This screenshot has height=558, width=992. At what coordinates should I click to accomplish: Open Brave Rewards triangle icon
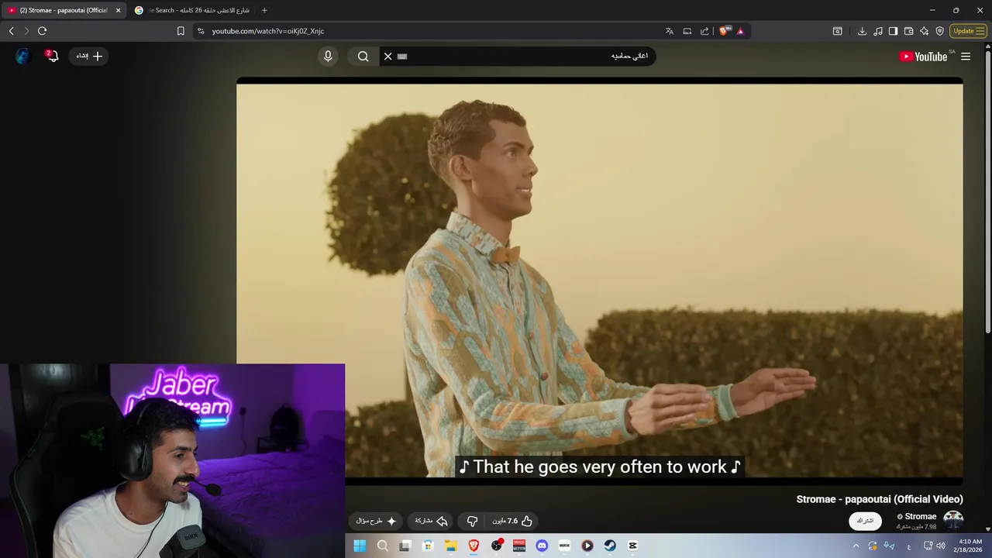tap(740, 31)
